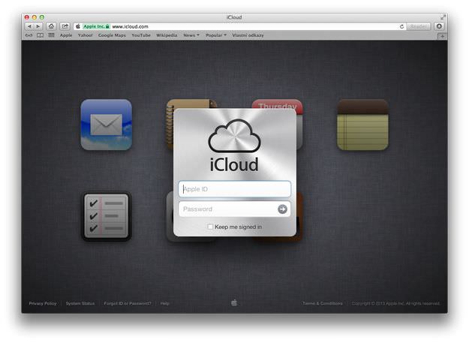Open Top Sites grid icon

[x=51, y=35]
